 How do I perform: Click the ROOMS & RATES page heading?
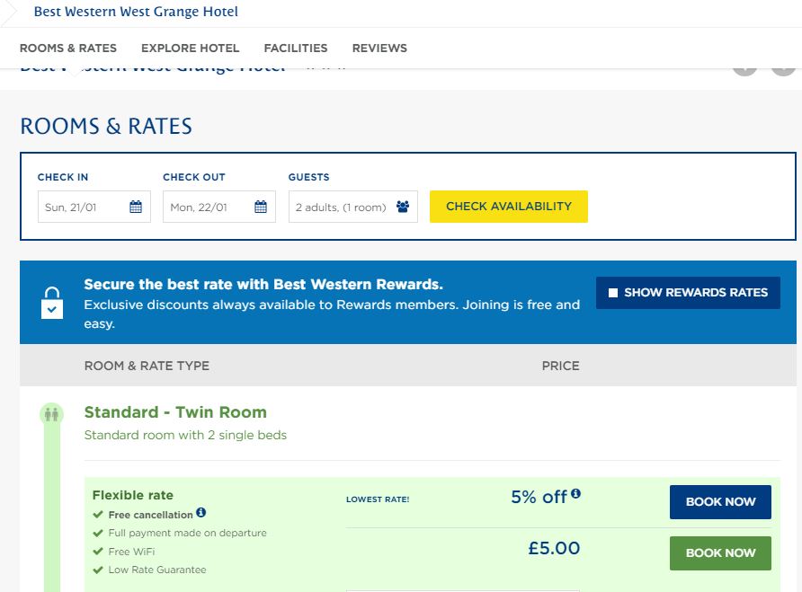[x=106, y=127]
